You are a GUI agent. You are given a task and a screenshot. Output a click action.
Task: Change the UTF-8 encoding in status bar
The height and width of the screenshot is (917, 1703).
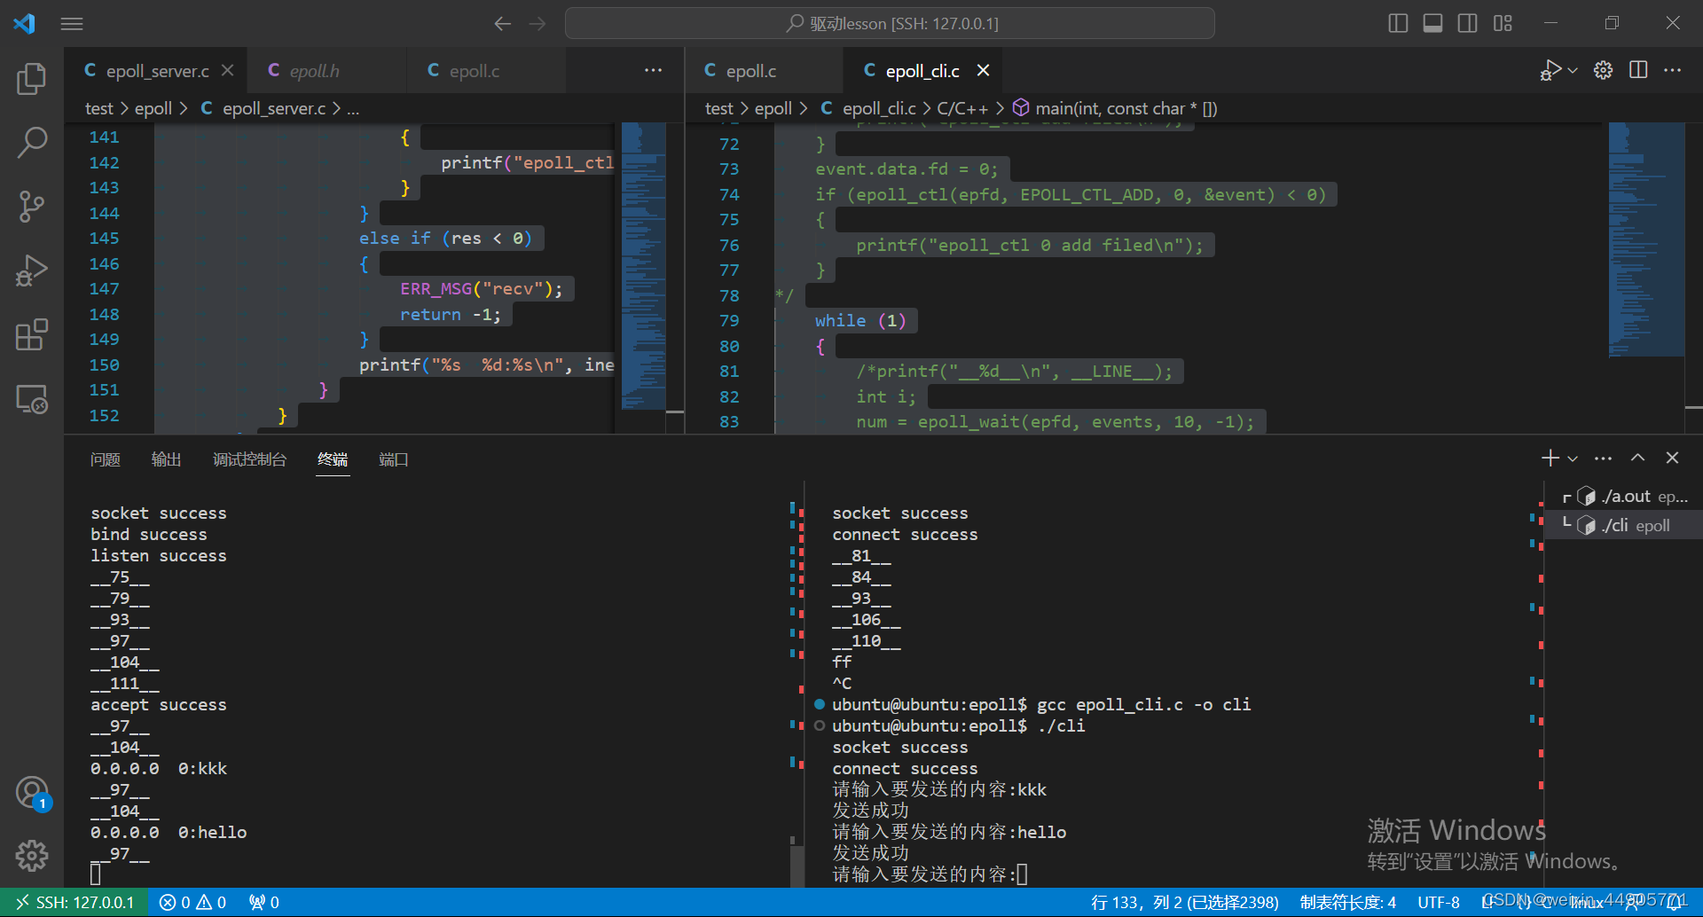click(x=1438, y=903)
